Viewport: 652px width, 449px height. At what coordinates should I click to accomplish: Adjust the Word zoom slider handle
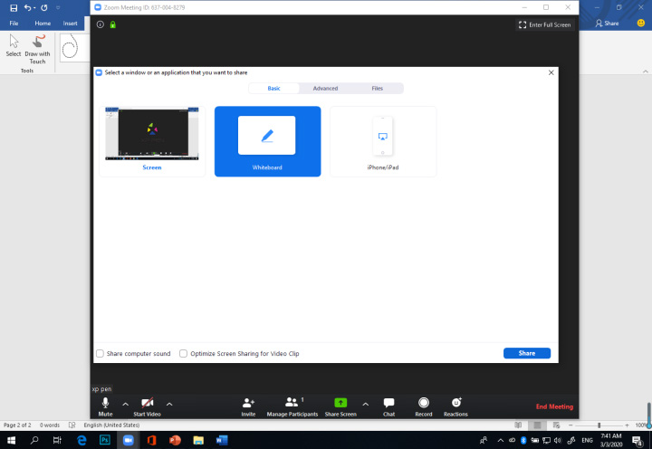click(599, 425)
